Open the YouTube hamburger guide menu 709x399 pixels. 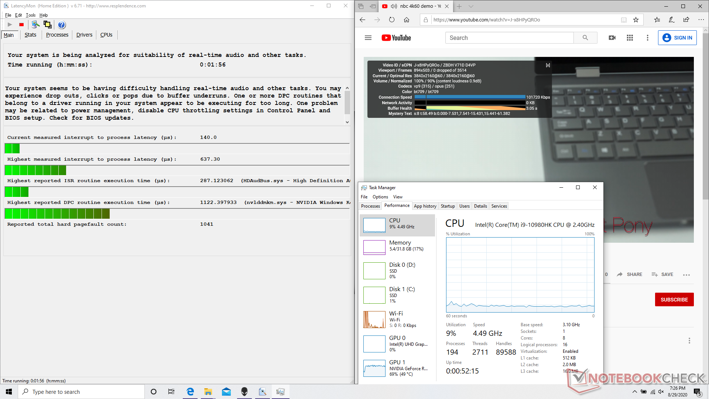point(368,38)
